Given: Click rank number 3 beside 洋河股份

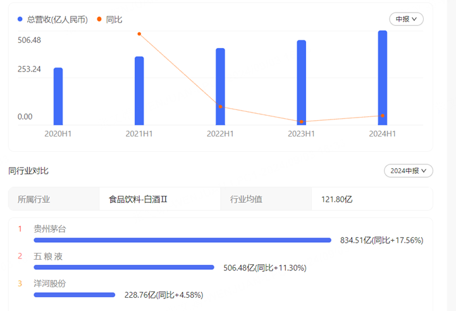Looking at the screenshot, I should pos(20,283).
